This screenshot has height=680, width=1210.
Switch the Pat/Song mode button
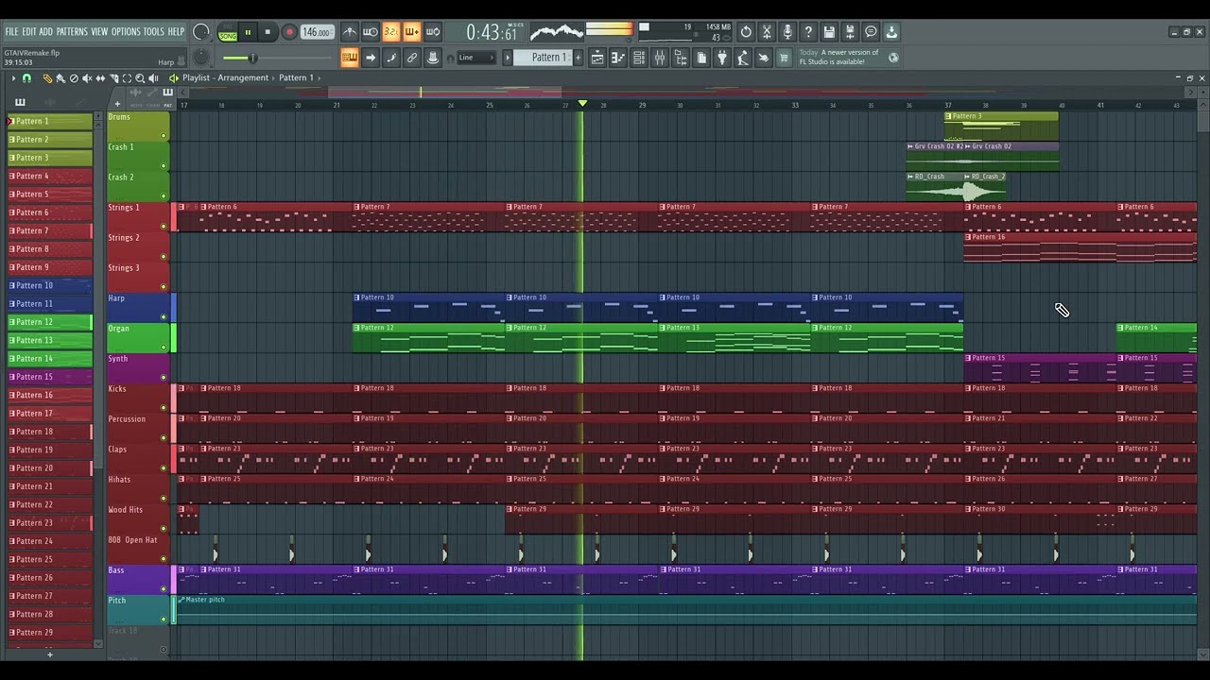(228, 33)
